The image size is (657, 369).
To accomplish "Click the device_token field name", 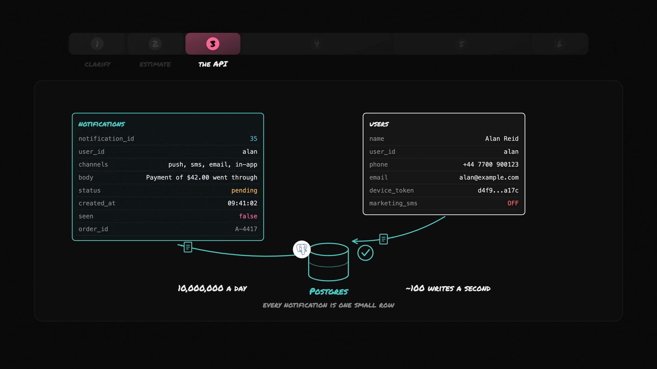I will click(391, 190).
